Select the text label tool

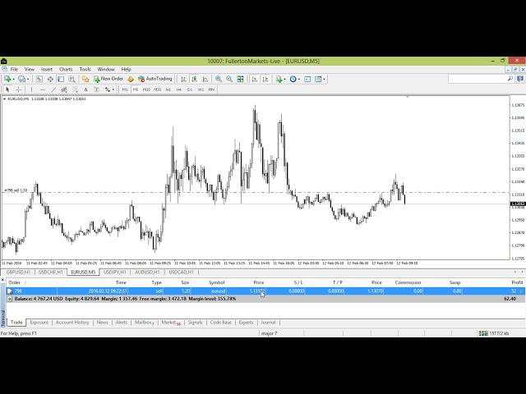(x=97, y=89)
